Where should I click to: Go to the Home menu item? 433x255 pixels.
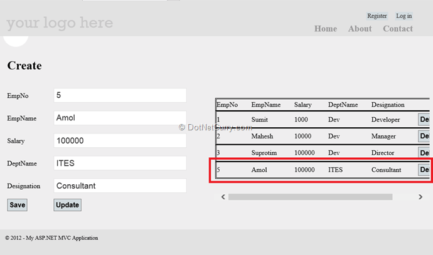(326, 29)
